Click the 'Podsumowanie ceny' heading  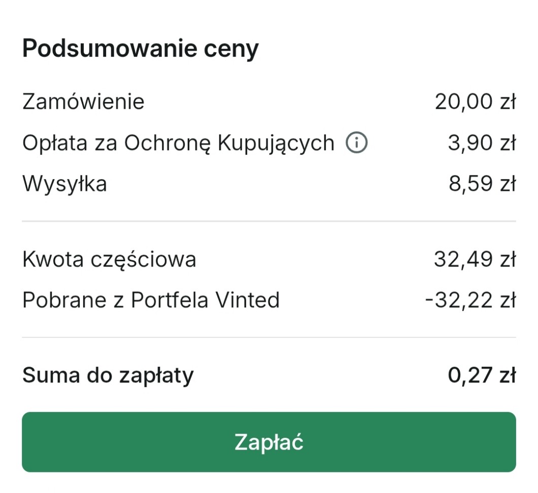coord(141,49)
